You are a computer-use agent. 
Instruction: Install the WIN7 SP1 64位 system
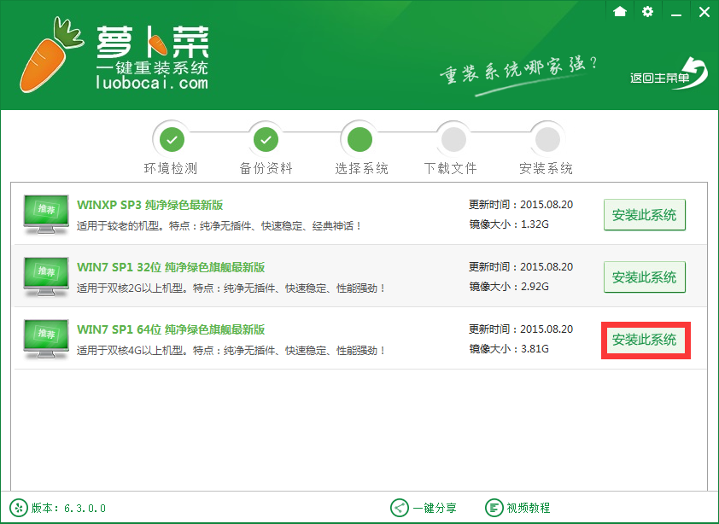pos(644,340)
